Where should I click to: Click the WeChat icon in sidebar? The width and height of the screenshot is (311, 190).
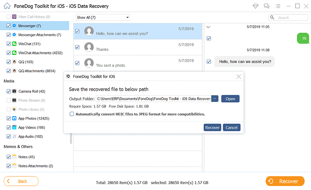click(14, 44)
